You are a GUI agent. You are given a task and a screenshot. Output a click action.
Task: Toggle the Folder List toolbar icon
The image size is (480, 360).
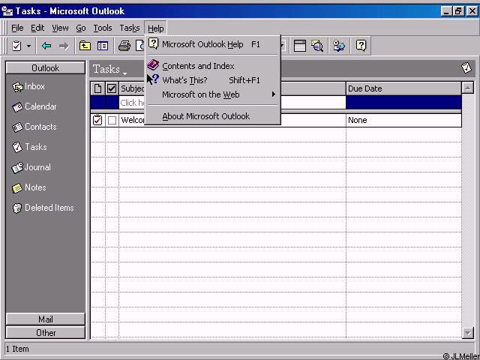(103, 46)
